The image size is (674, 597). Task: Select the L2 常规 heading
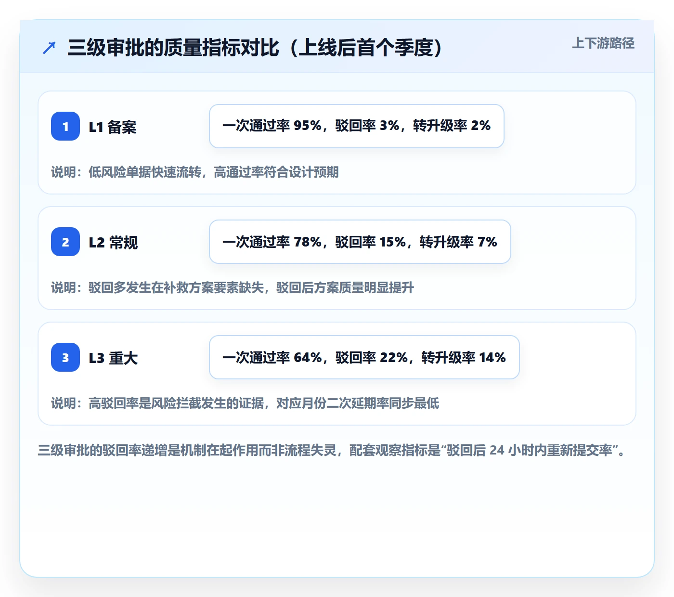click(x=113, y=242)
